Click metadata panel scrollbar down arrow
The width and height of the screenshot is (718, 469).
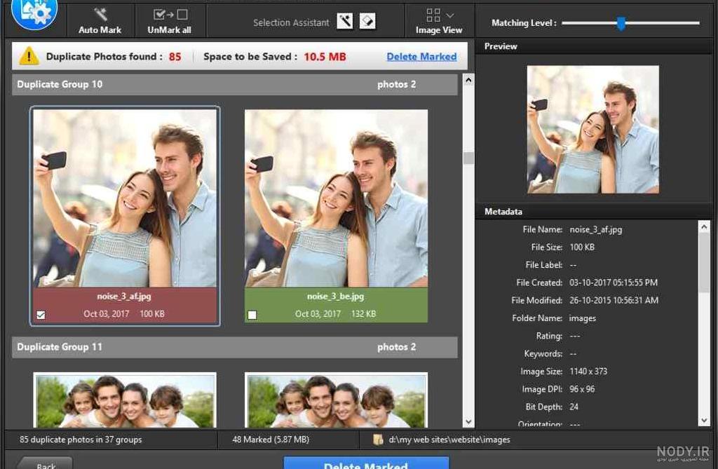coord(704,420)
